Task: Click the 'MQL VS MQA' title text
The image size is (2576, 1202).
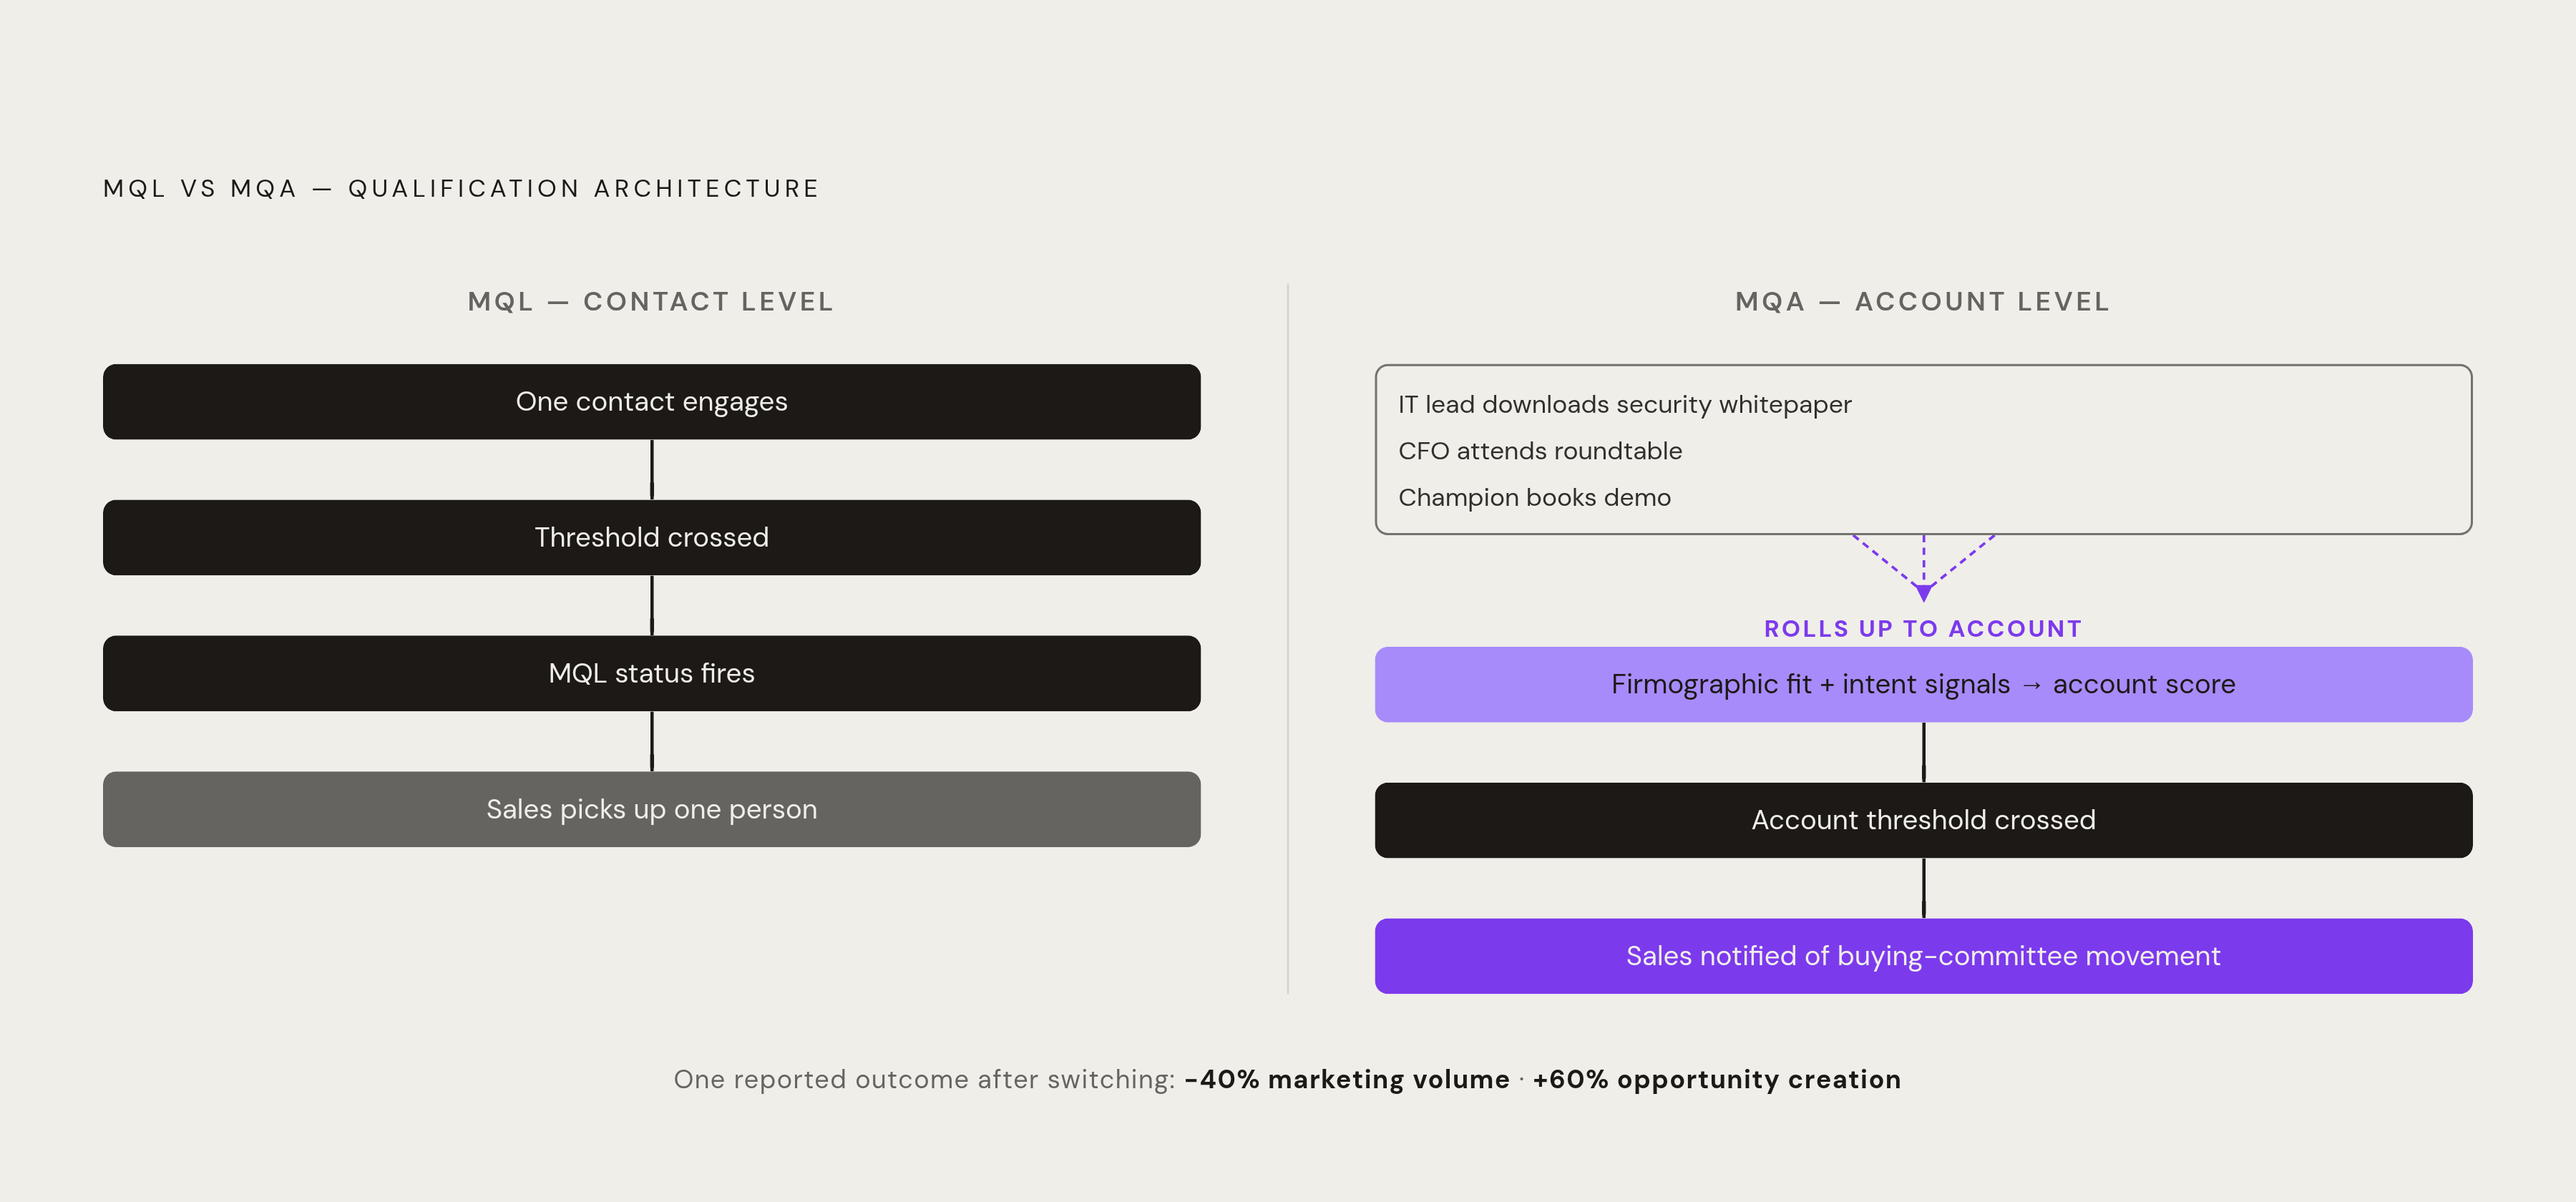Action: pos(200,189)
